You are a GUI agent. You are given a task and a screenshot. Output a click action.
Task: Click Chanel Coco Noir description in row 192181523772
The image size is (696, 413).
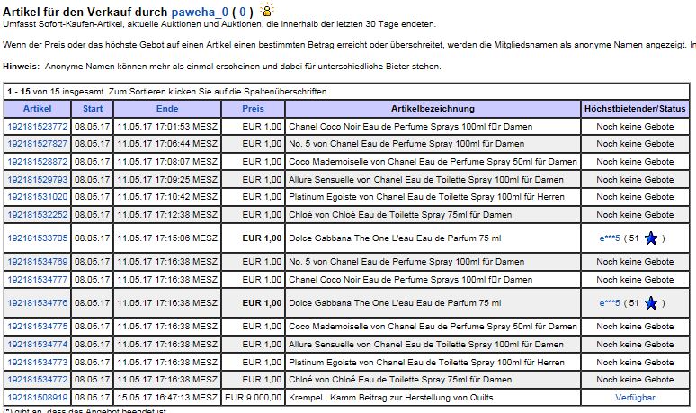point(411,127)
